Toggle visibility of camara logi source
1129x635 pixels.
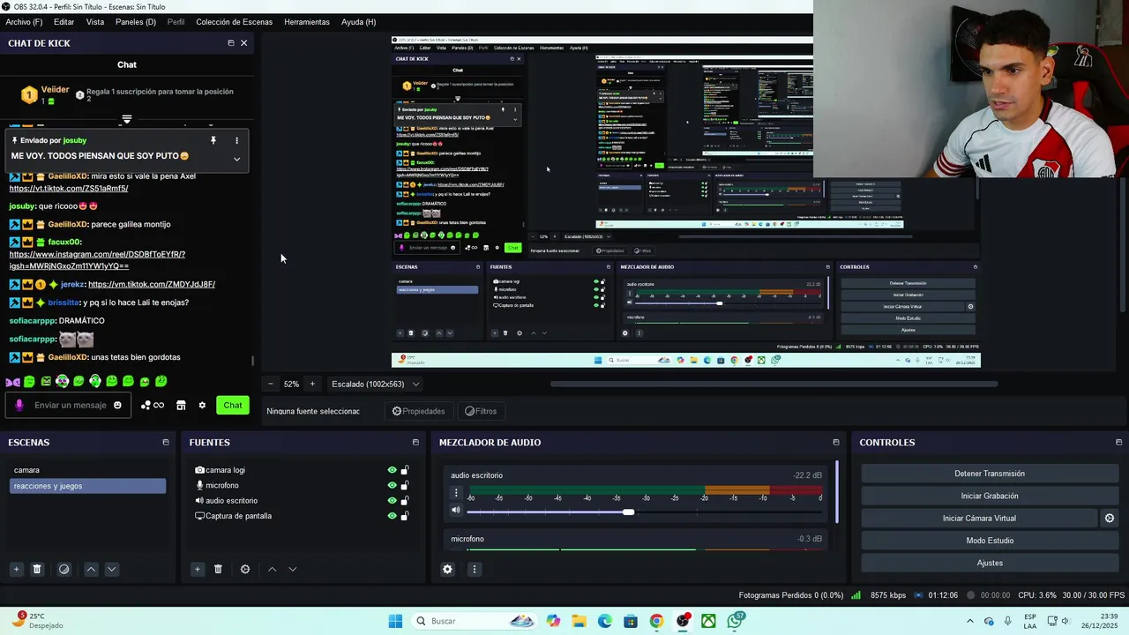click(393, 470)
